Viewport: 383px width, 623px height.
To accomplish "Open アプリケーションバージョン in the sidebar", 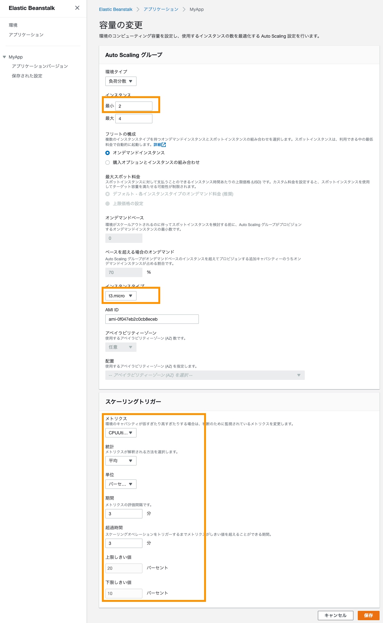I will (x=40, y=66).
